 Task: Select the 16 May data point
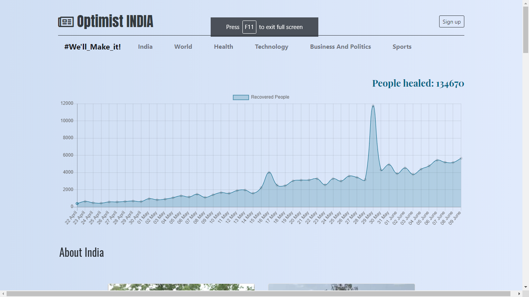[x=269, y=172]
